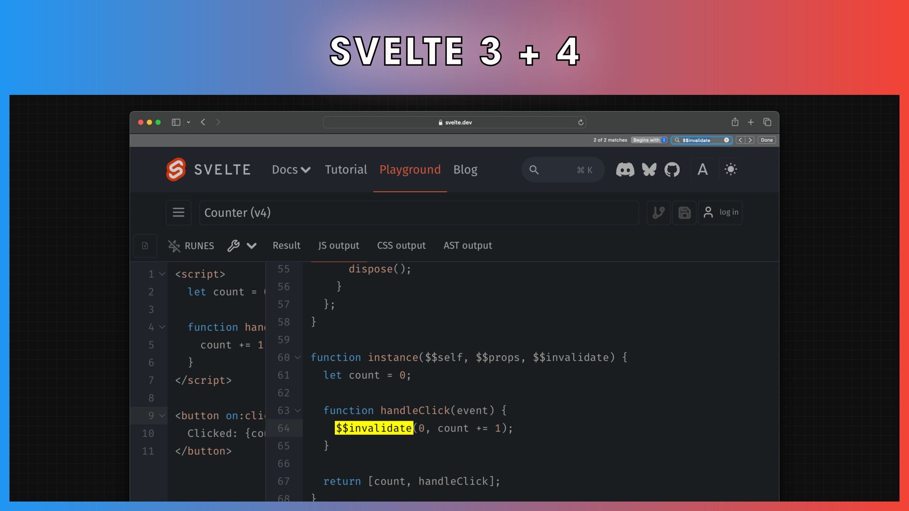Open the wrench tools dropdown chevron
The height and width of the screenshot is (511, 909).
tap(251, 246)
